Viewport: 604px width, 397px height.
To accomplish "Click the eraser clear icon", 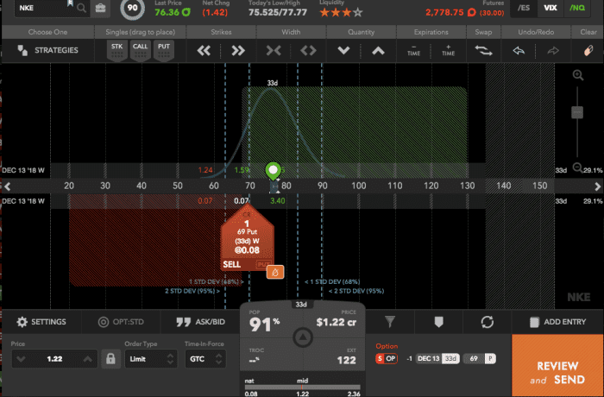I will tap(588, 51).
